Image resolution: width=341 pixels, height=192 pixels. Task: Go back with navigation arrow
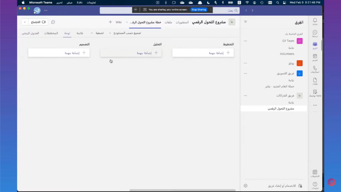point(246,10)
